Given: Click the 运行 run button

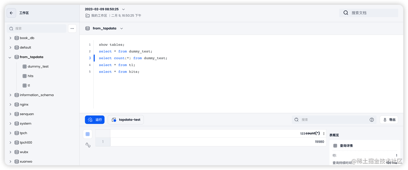Looking at the screenshot, I should tap(95, 120).
